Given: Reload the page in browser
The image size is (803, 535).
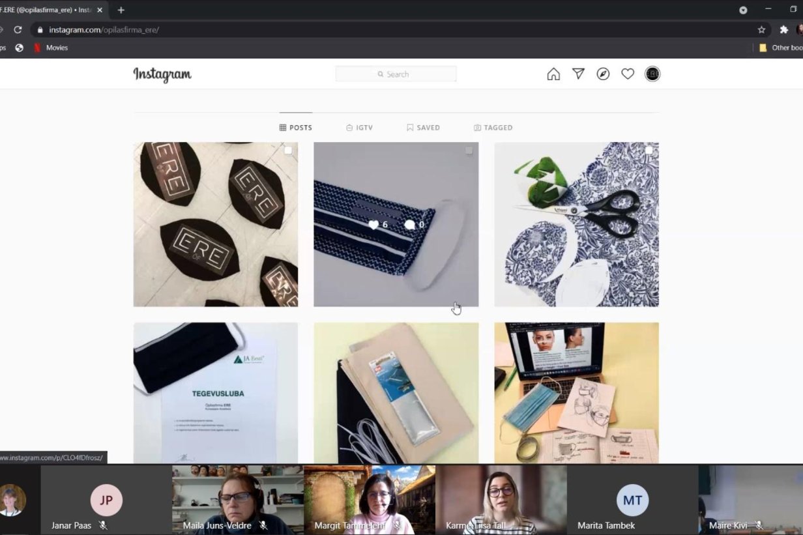Looking at the screenshot, I should pyautogui.click(x=18, y=30).
